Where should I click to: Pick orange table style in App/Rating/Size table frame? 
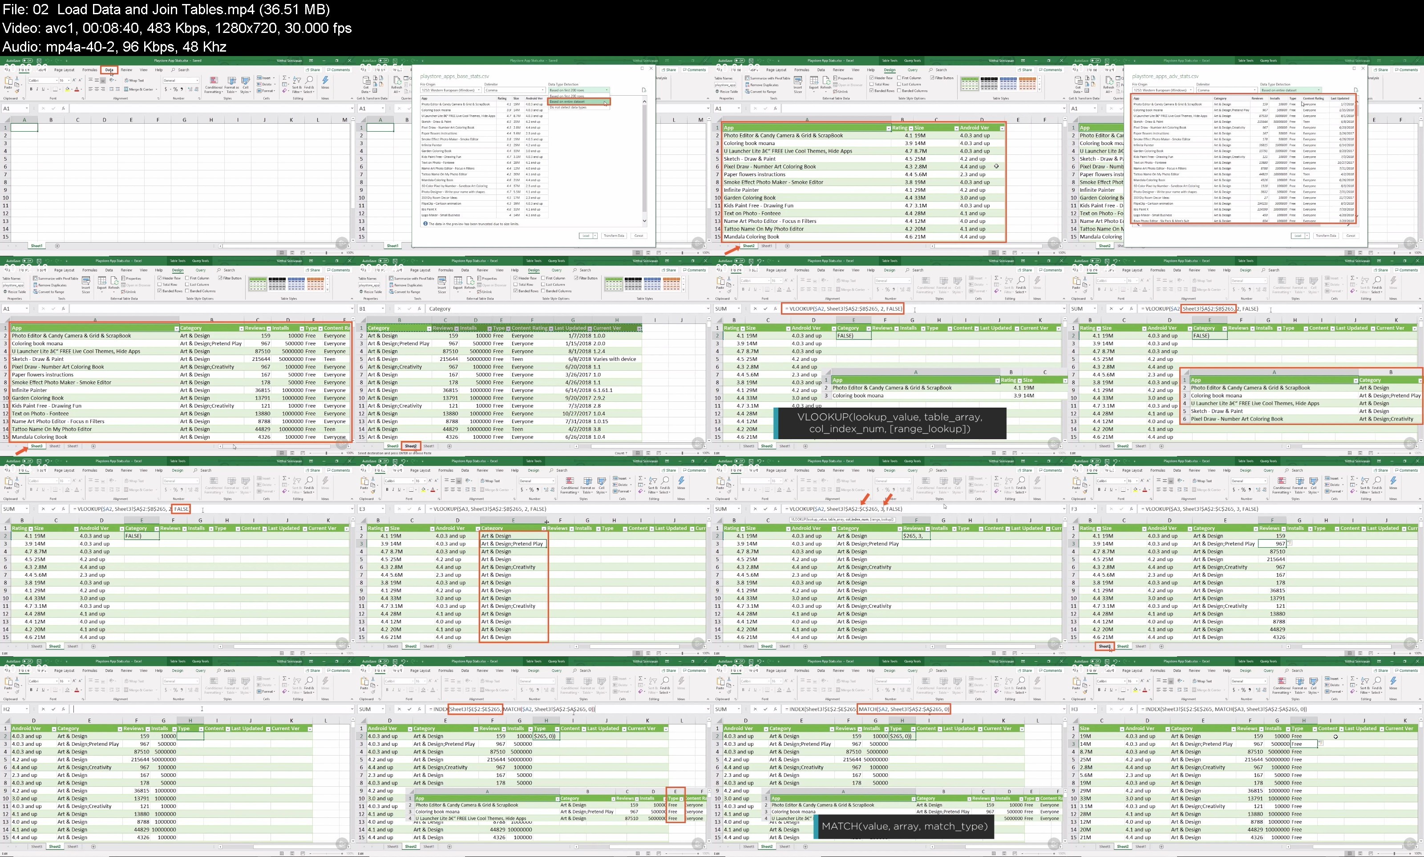(x=1028, y=84)
